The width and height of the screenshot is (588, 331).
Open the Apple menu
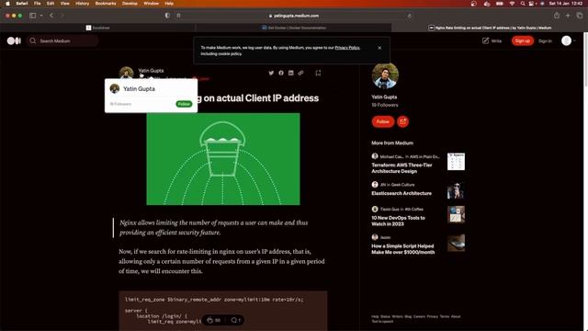pyautogui.click(x=7, y=4)
